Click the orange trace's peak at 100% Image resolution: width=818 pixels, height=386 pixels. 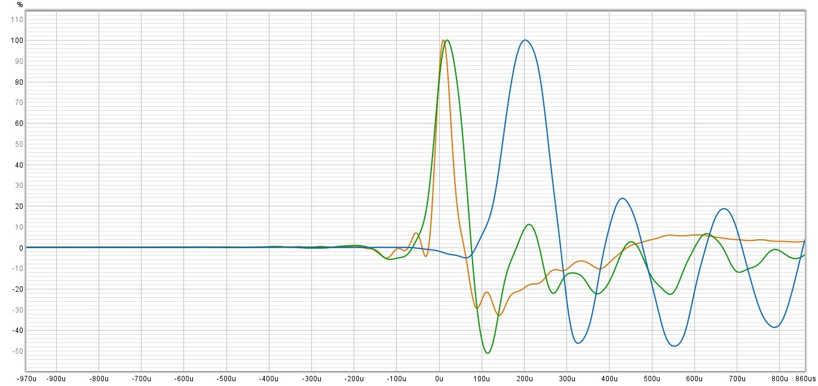coord(443,40)
